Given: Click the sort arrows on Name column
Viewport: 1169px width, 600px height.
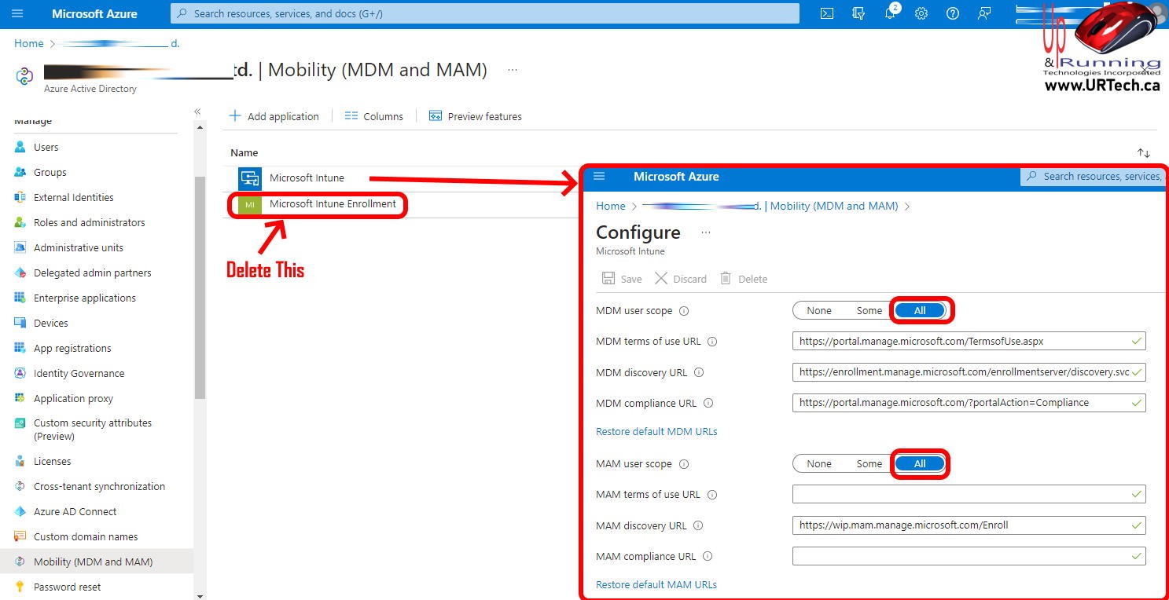Looking at the screenshot, I should 1144,153.
